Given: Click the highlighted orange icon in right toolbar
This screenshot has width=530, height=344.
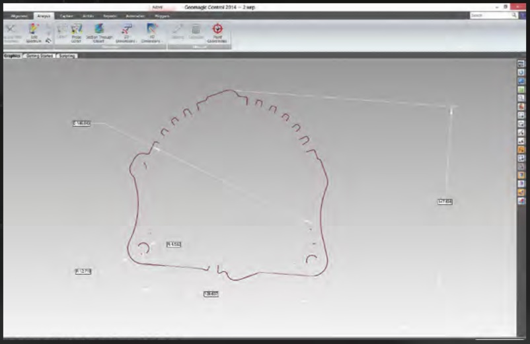Looking at the screenshot, I should (521, 149).
